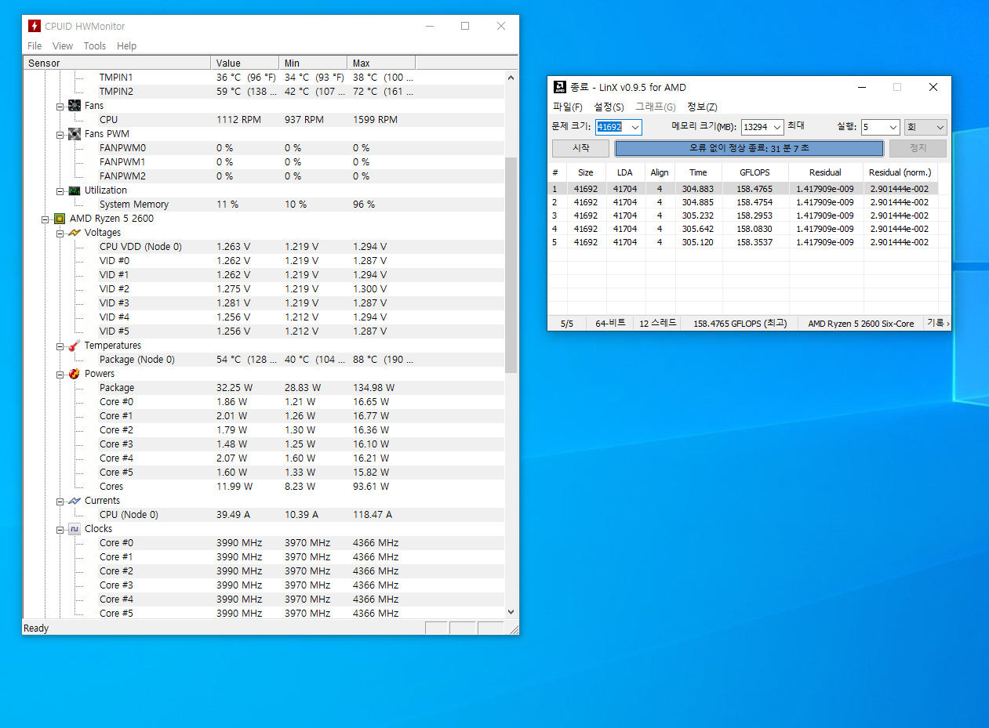This screenshot has height=728, width=989.
Task: Click the HWMonitor vertical scrollbar thumb
Action: [511, 265]
